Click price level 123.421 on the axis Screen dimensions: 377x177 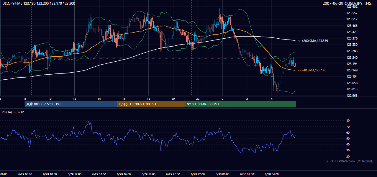(x=352, y=32)
